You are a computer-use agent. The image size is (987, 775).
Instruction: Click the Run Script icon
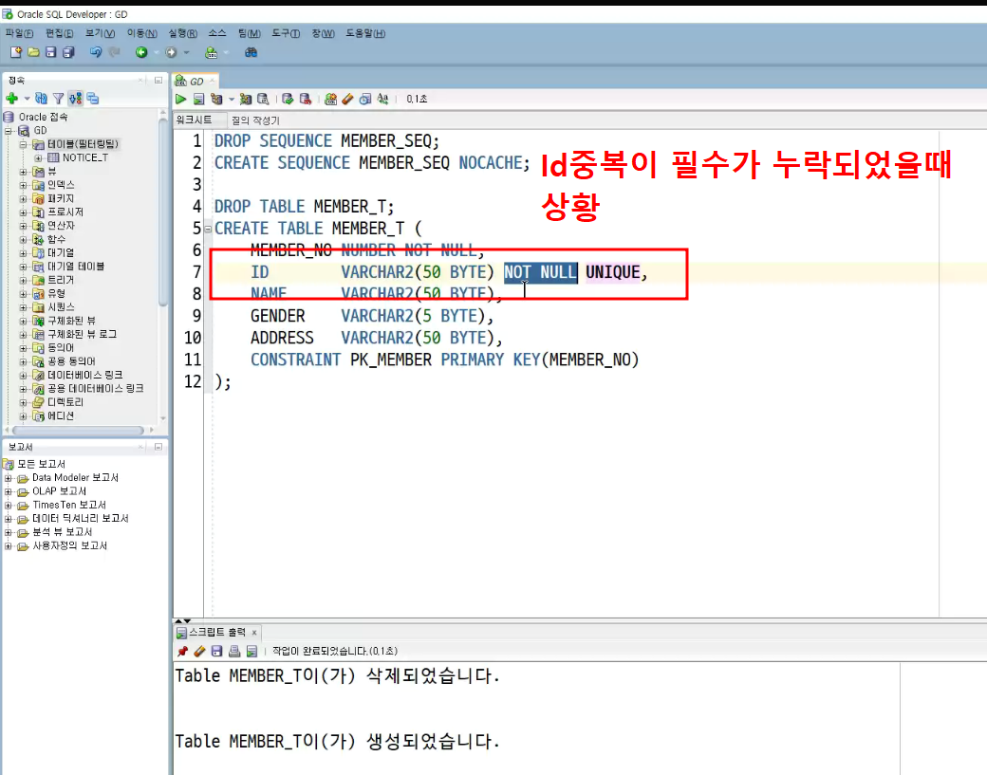click(198, 99)
